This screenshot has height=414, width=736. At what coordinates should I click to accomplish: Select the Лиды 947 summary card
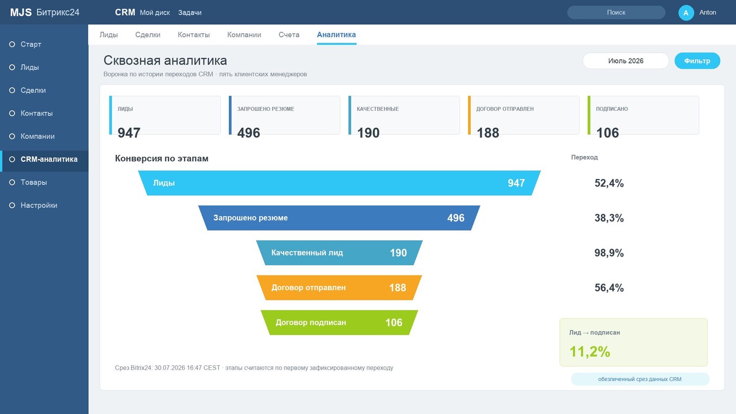click(165, 115)
